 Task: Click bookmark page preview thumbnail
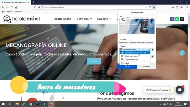click(137, 25)
